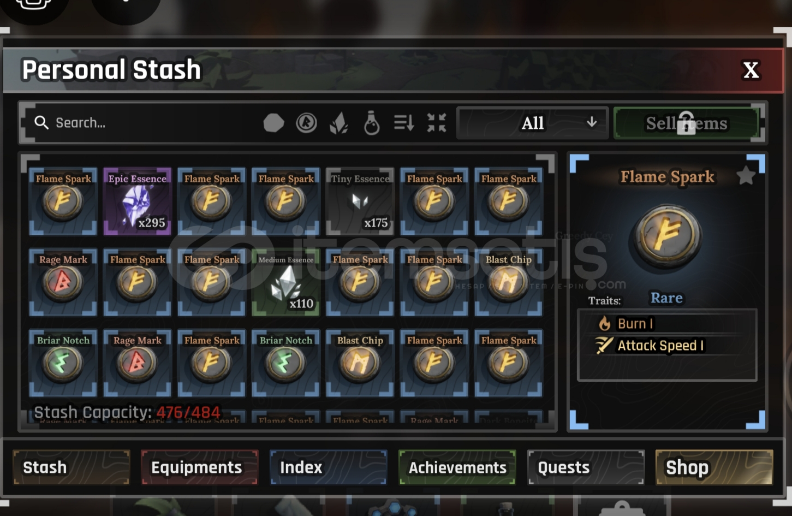Image resolution: width=792 pixels, height=516 pixels.
Task: Click the sort order icon
Action: coord(404,123)
